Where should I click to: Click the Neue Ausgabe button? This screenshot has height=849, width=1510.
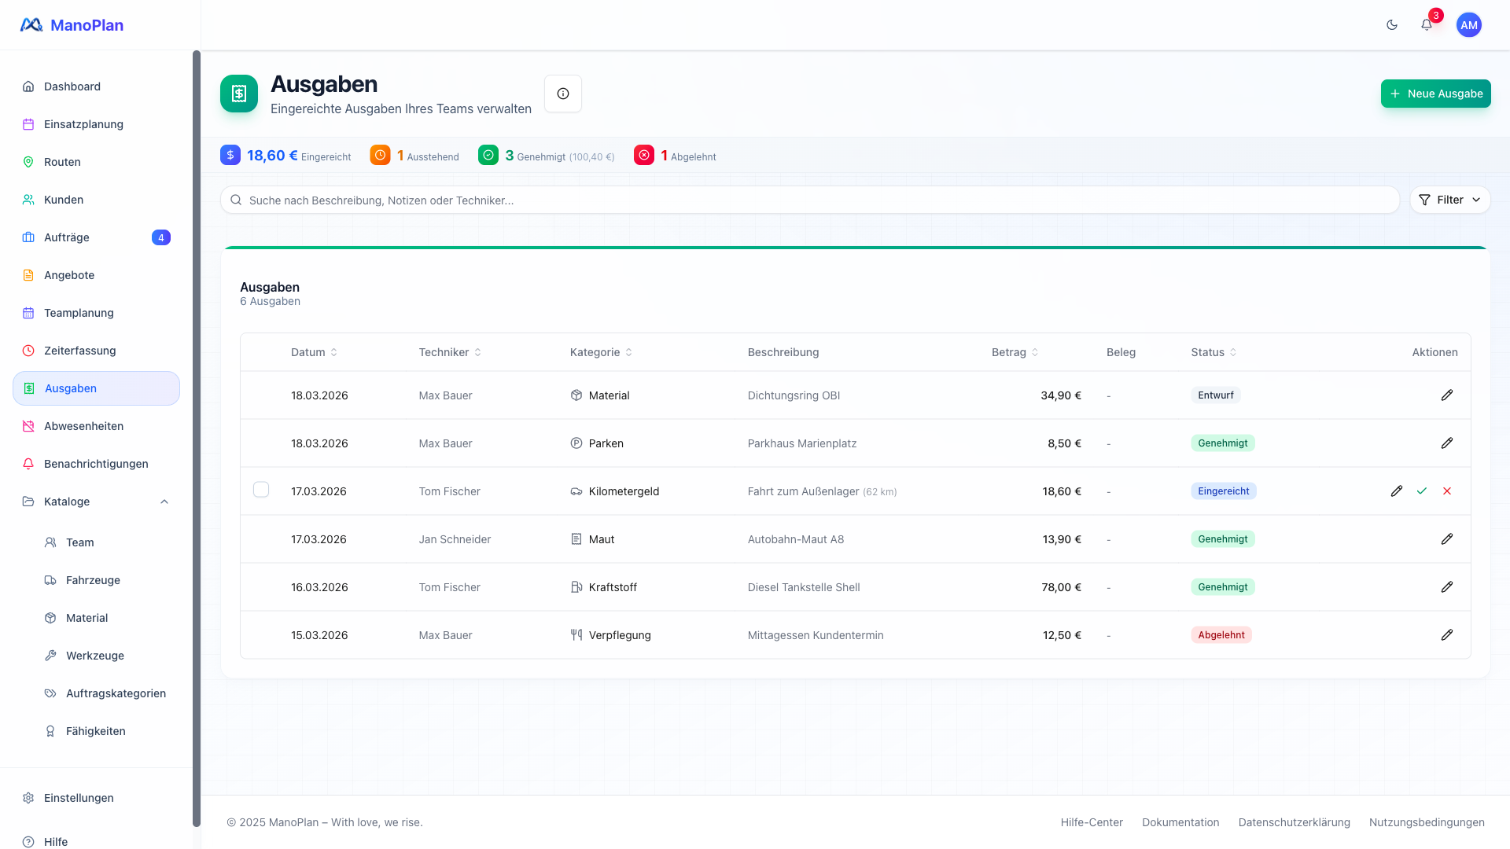pyautogui.click(x=1435, y=94)
